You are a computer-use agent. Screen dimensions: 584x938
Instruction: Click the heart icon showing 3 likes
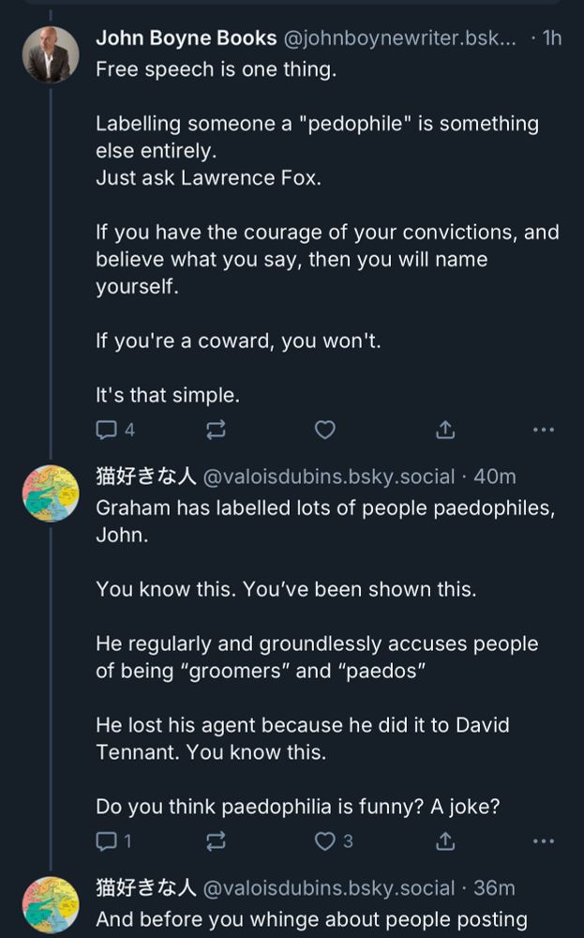(325, 842)
